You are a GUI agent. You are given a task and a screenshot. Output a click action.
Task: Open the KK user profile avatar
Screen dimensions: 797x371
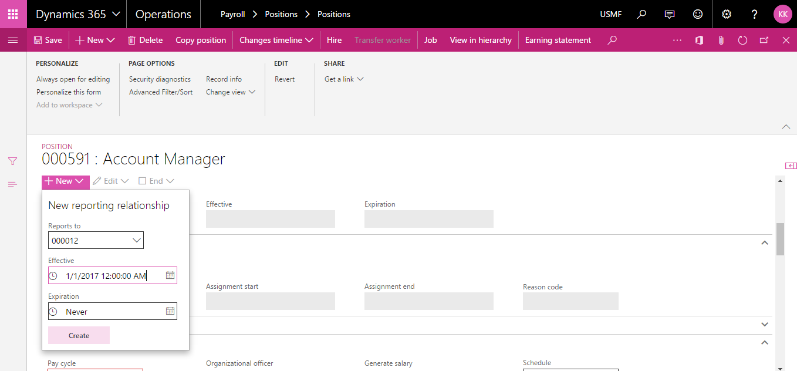point(783,14)
